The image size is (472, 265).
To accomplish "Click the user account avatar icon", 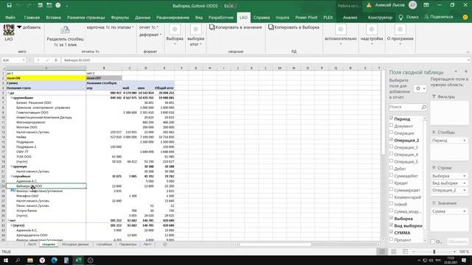I will tap(413, 5).
